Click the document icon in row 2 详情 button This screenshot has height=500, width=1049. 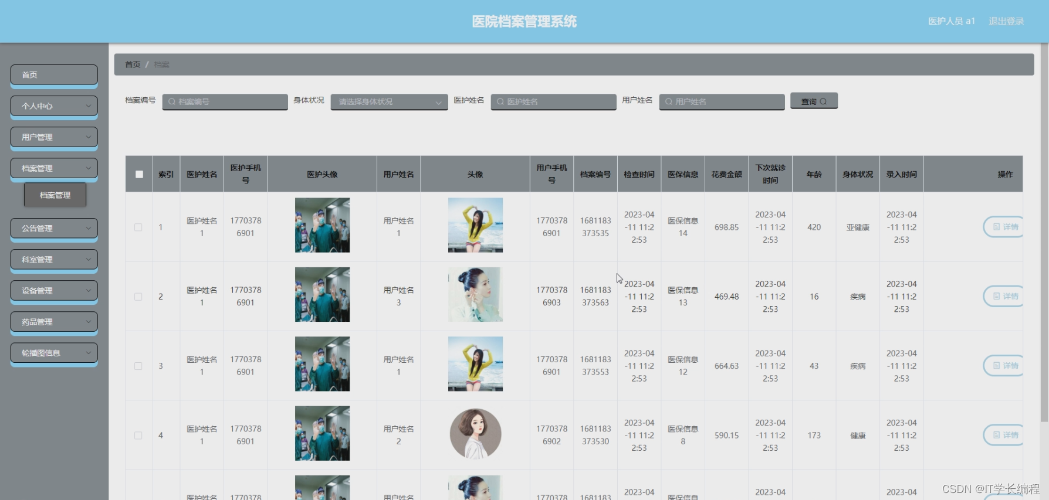click(x=996, y=297)
